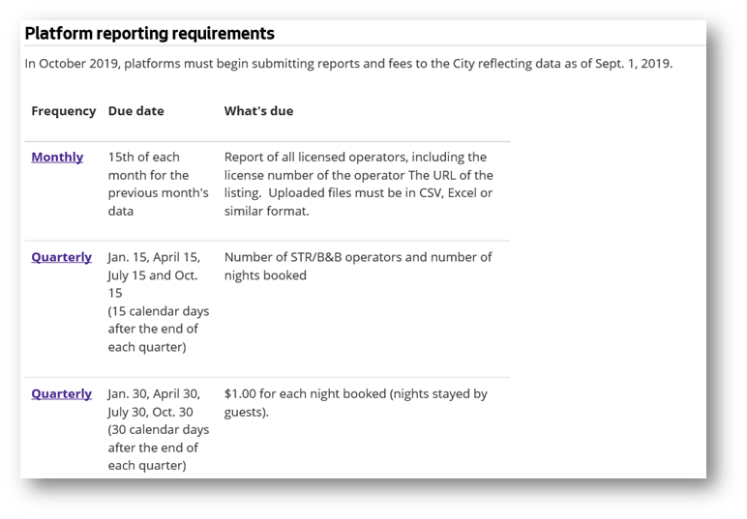Click the Due date column header
Screen dimensions: 747x519
point(135,111)
